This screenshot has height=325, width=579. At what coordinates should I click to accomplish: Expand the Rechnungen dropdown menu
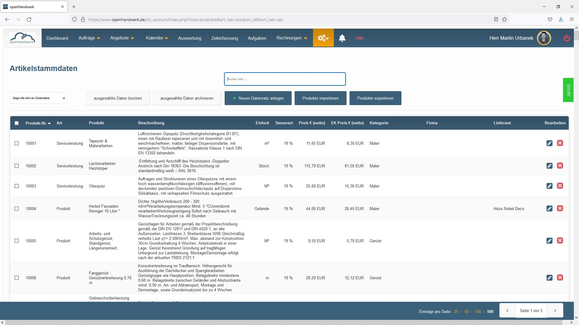tap(292, 38)
